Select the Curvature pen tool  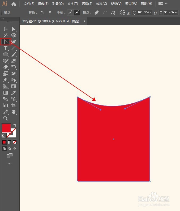[x=14, y=42]
